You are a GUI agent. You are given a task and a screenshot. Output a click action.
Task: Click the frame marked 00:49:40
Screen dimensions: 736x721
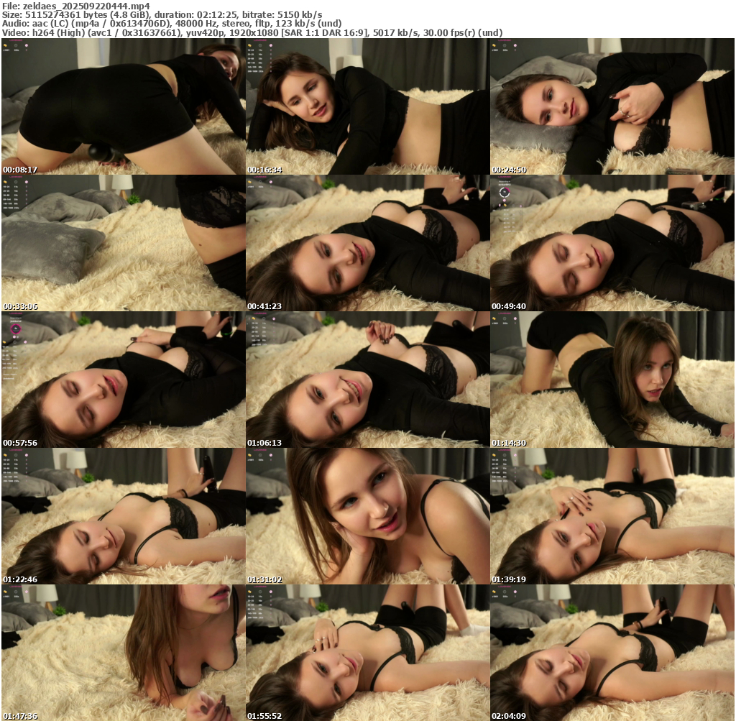point(612,243)
